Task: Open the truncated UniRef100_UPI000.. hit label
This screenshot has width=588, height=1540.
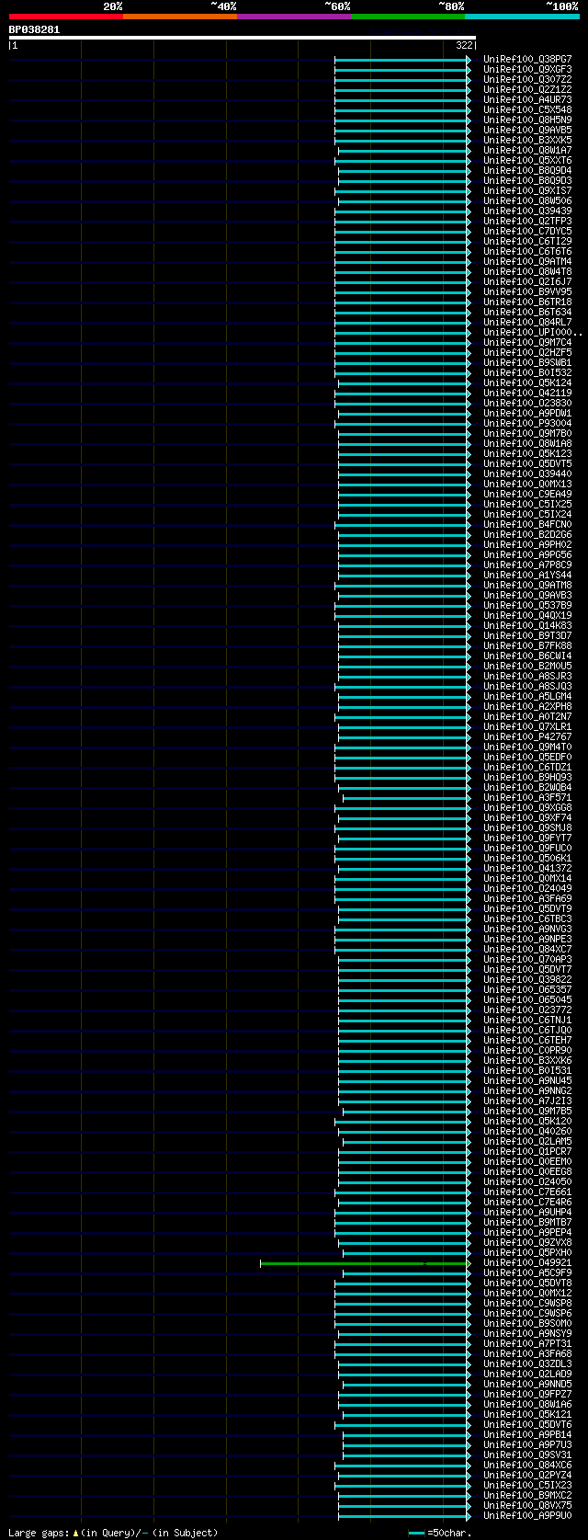Action: tap(532, 333)
